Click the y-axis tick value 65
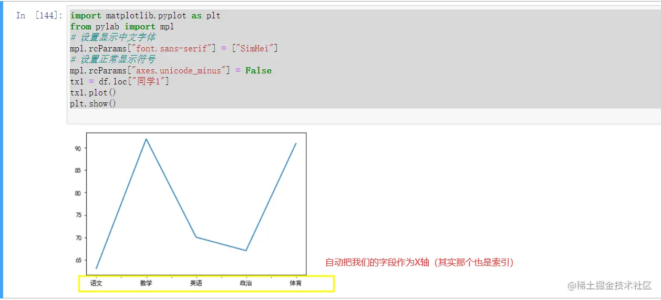The height and width of the screenshot is (300, 661). pyautogui.click(x=78, y=260)
